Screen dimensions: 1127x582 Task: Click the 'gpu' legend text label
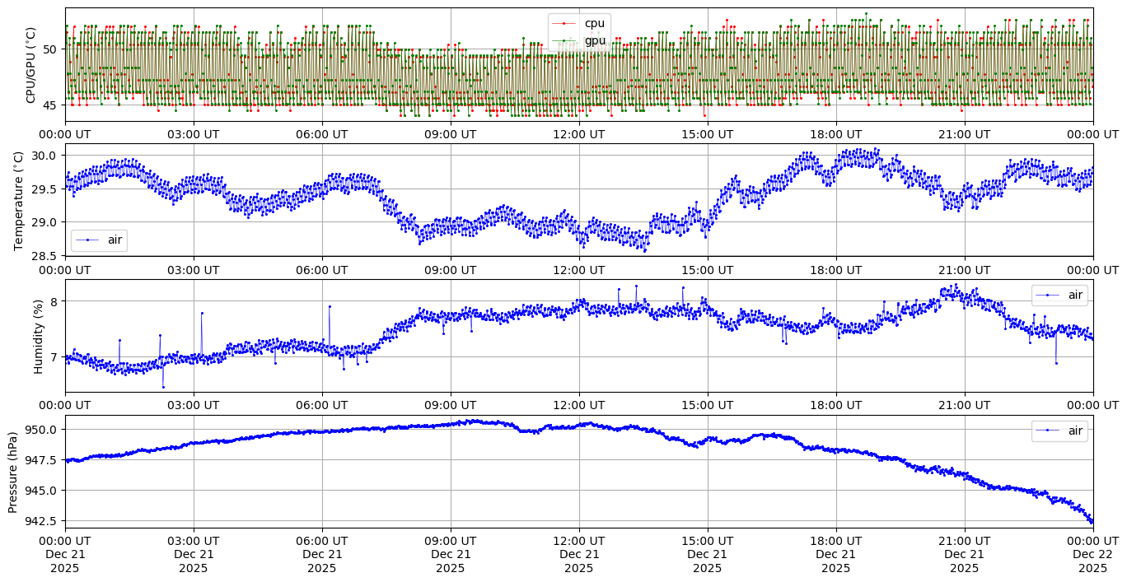[595, 40]
